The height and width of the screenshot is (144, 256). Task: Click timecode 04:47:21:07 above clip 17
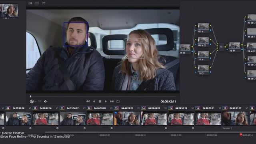point(235,108)
